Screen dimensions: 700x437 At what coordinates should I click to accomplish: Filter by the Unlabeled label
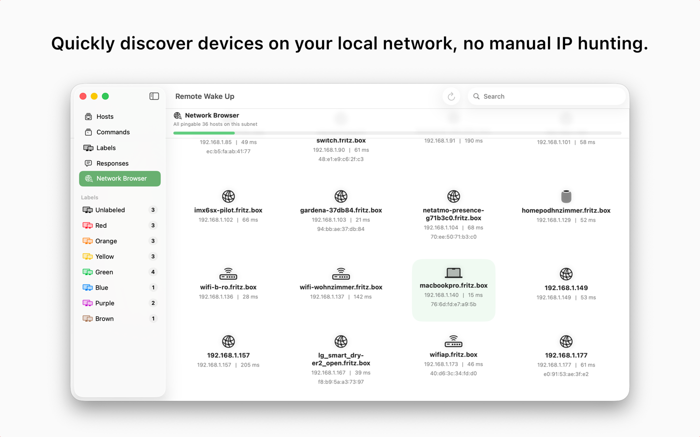tap(119, 210)
